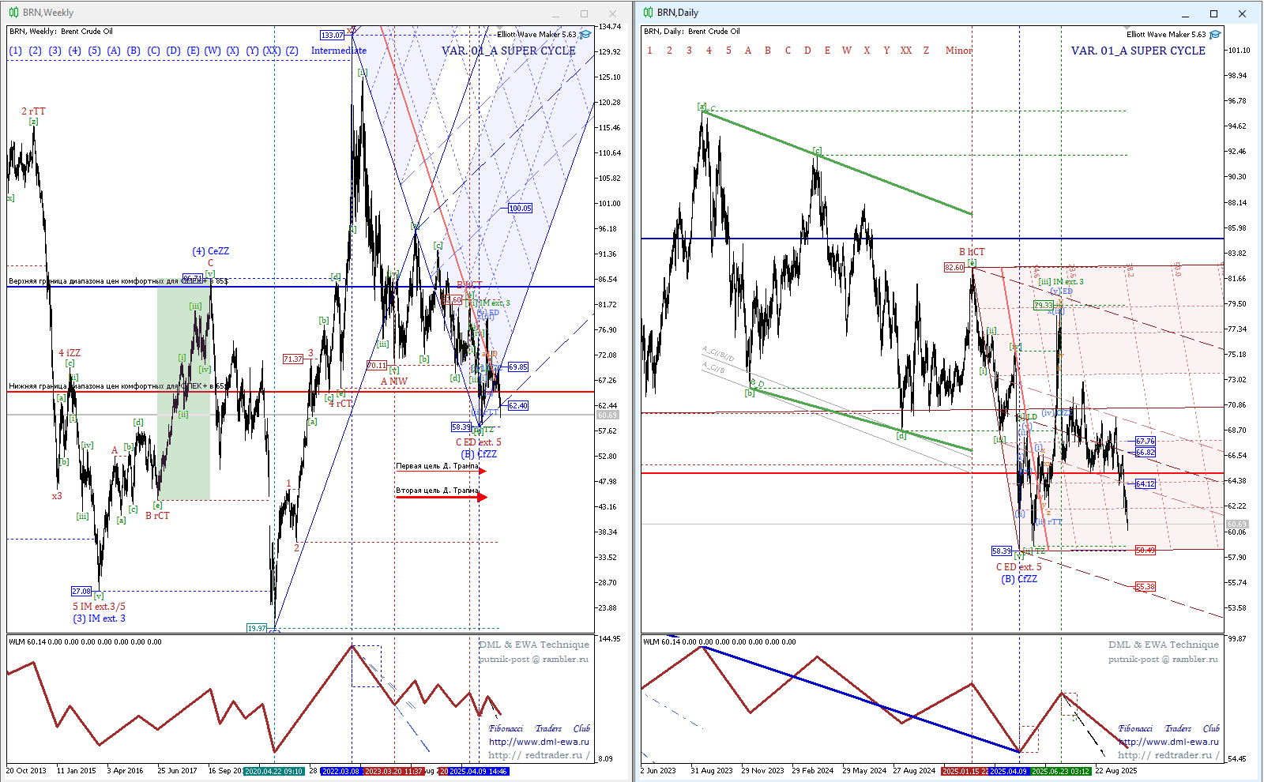Select the (W) wave label in Weekly chart
This screenshot has width=1264, height=782.
coord(213,51)
